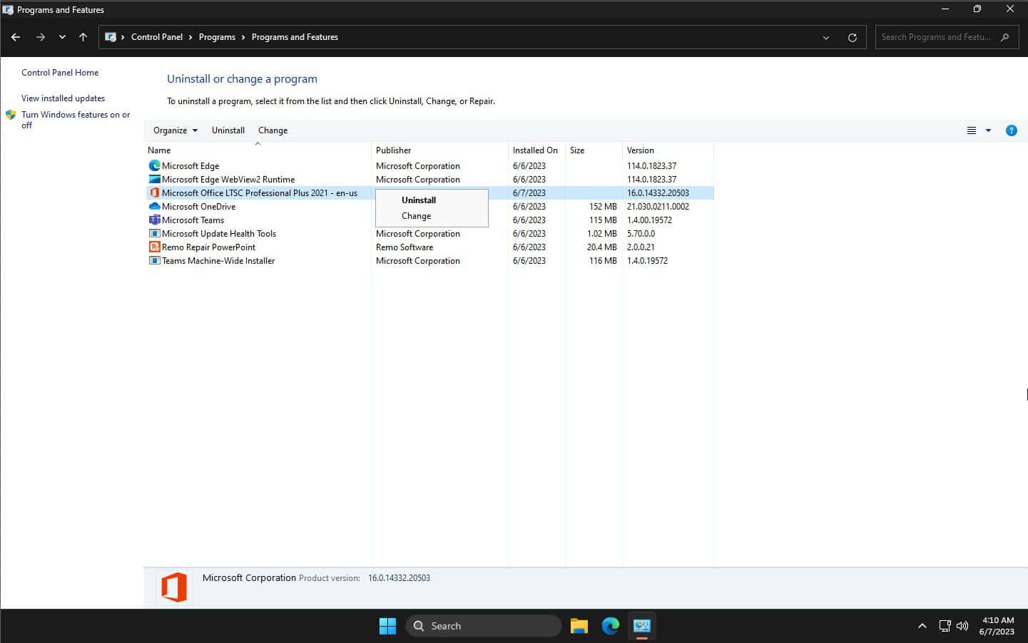Click version 21.030.0211.0002 cell

tap(658, 207)
